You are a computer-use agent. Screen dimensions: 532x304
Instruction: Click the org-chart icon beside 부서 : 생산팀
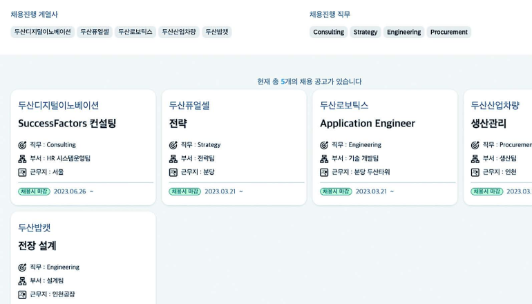[475, 158]
